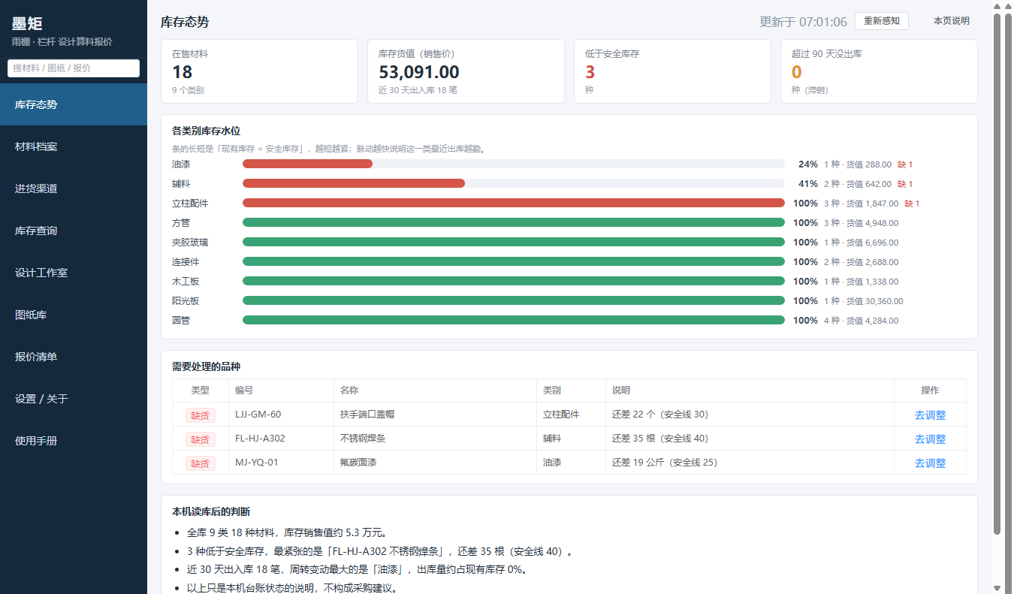This screenshot has height=594, width=1014.
Task: Open 报价清单 sidebar entry
Action: point(74,357)
